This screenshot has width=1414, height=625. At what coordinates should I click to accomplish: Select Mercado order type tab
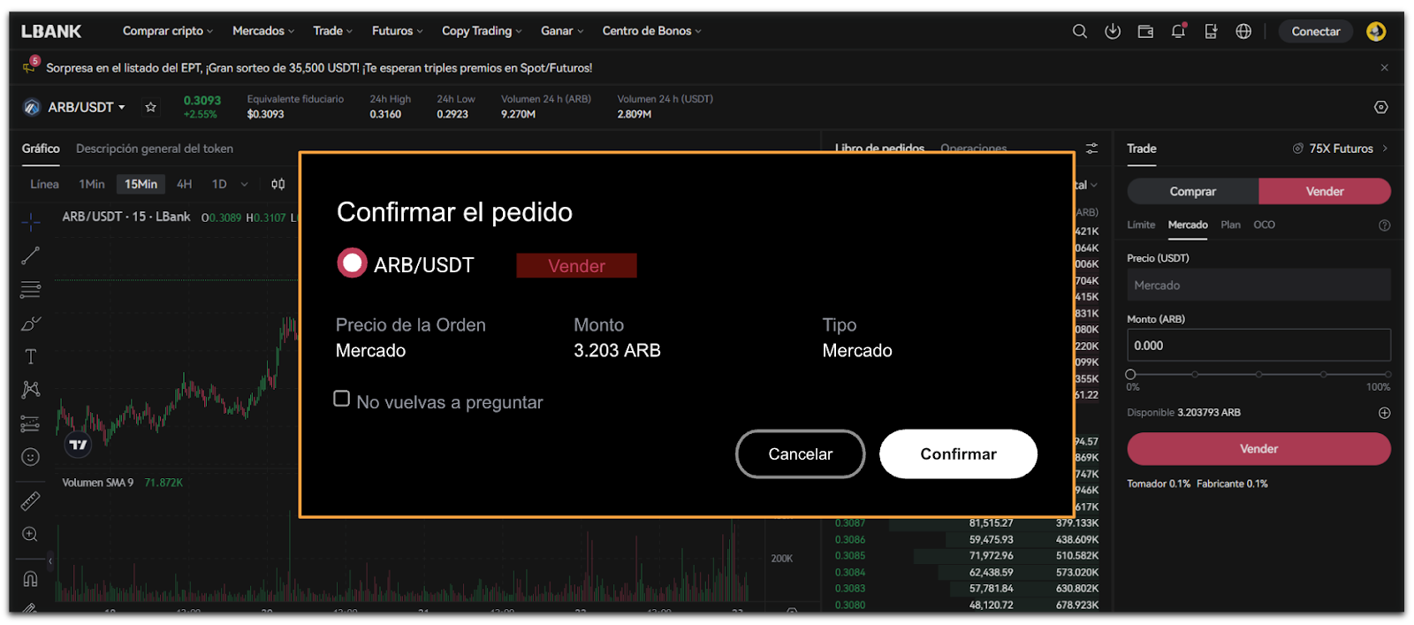(x=1188, y=225)
